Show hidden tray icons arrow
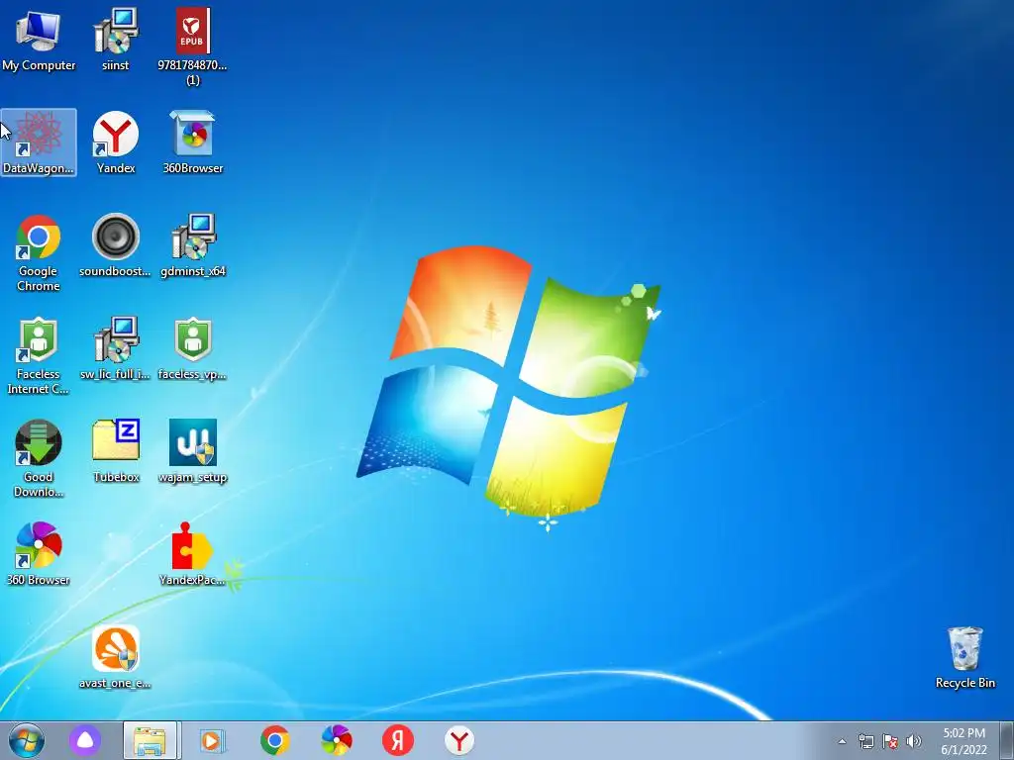This screenshot has height=760, width=1014. pyautogui.click(x=842, y=741)
